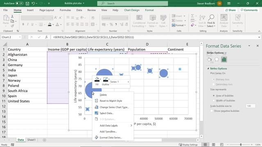Click the mini toolbar Outline icon
The image size is (262, 147).
[106, 79]
